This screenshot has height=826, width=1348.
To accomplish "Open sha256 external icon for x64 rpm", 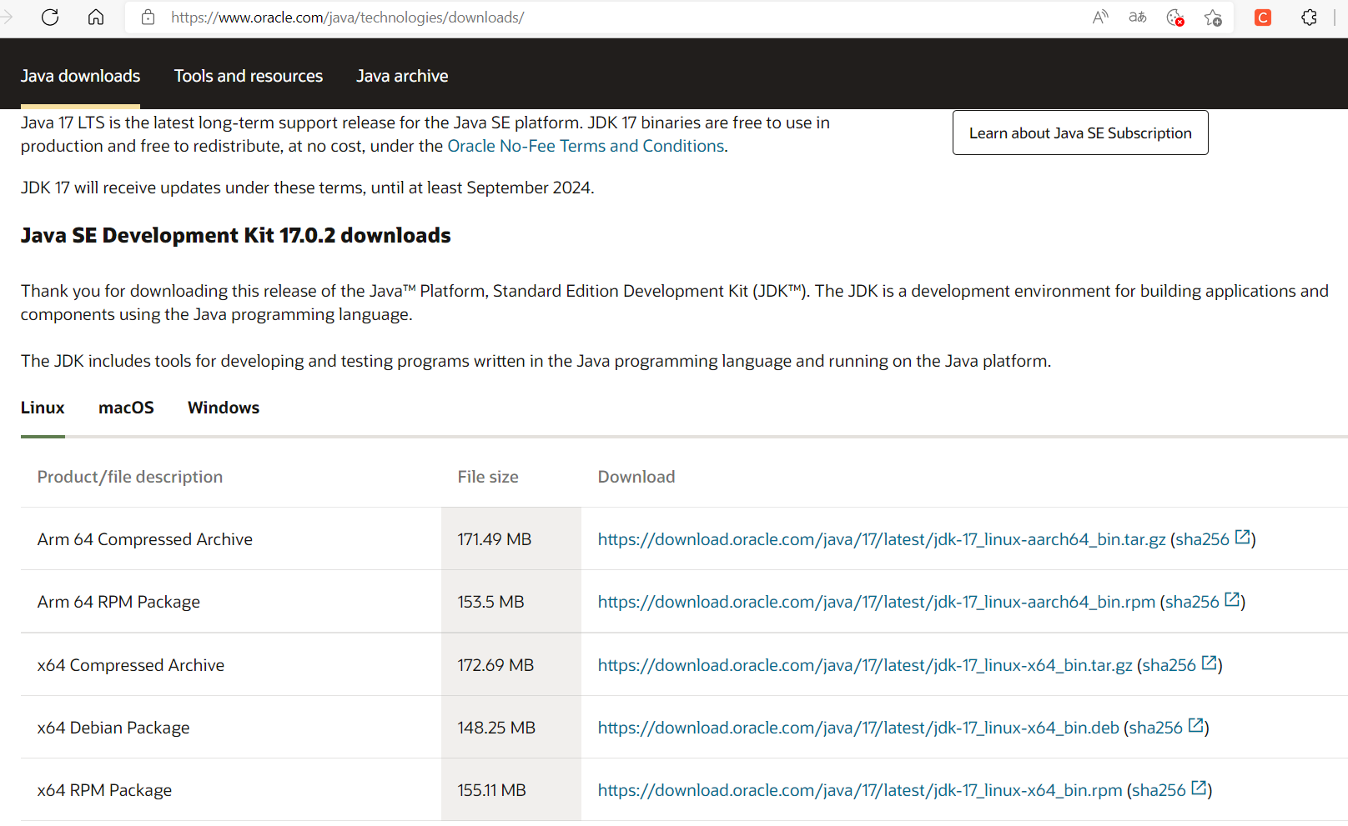I will coord(1199,788).
